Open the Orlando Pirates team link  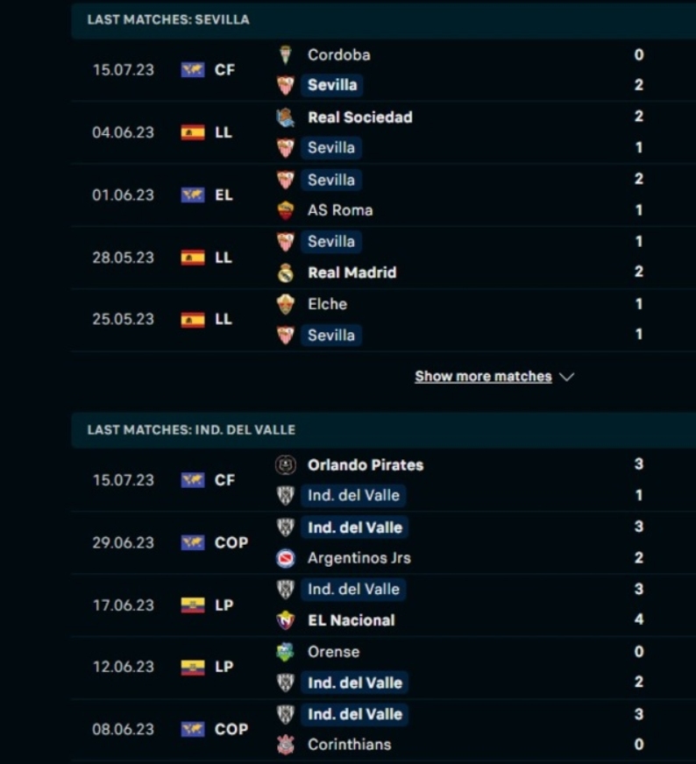point(365,465)
